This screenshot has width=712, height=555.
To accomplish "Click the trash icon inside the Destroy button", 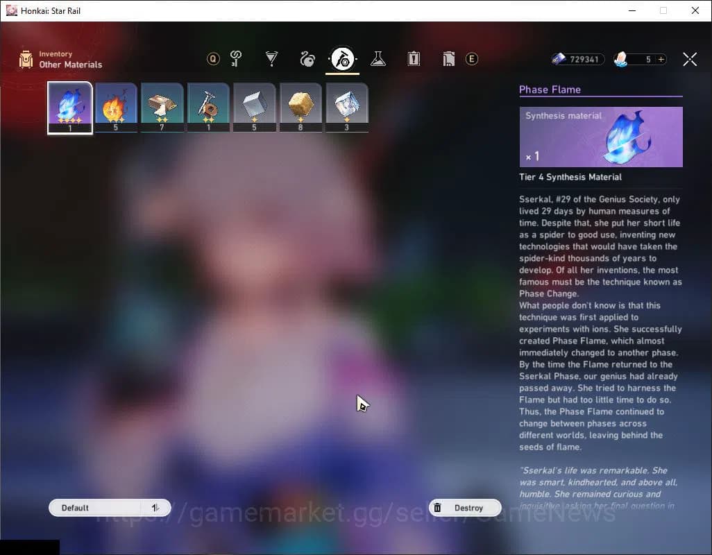I will [437, 507].
